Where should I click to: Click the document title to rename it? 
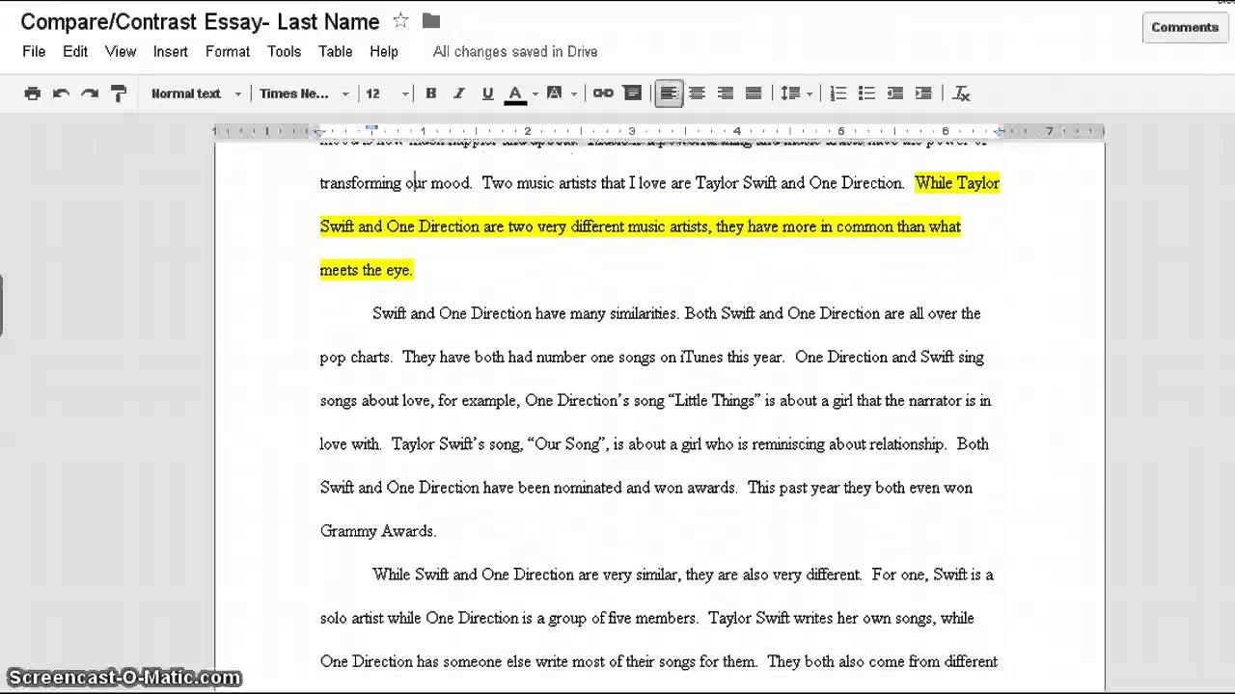click(x=200, y=21)
